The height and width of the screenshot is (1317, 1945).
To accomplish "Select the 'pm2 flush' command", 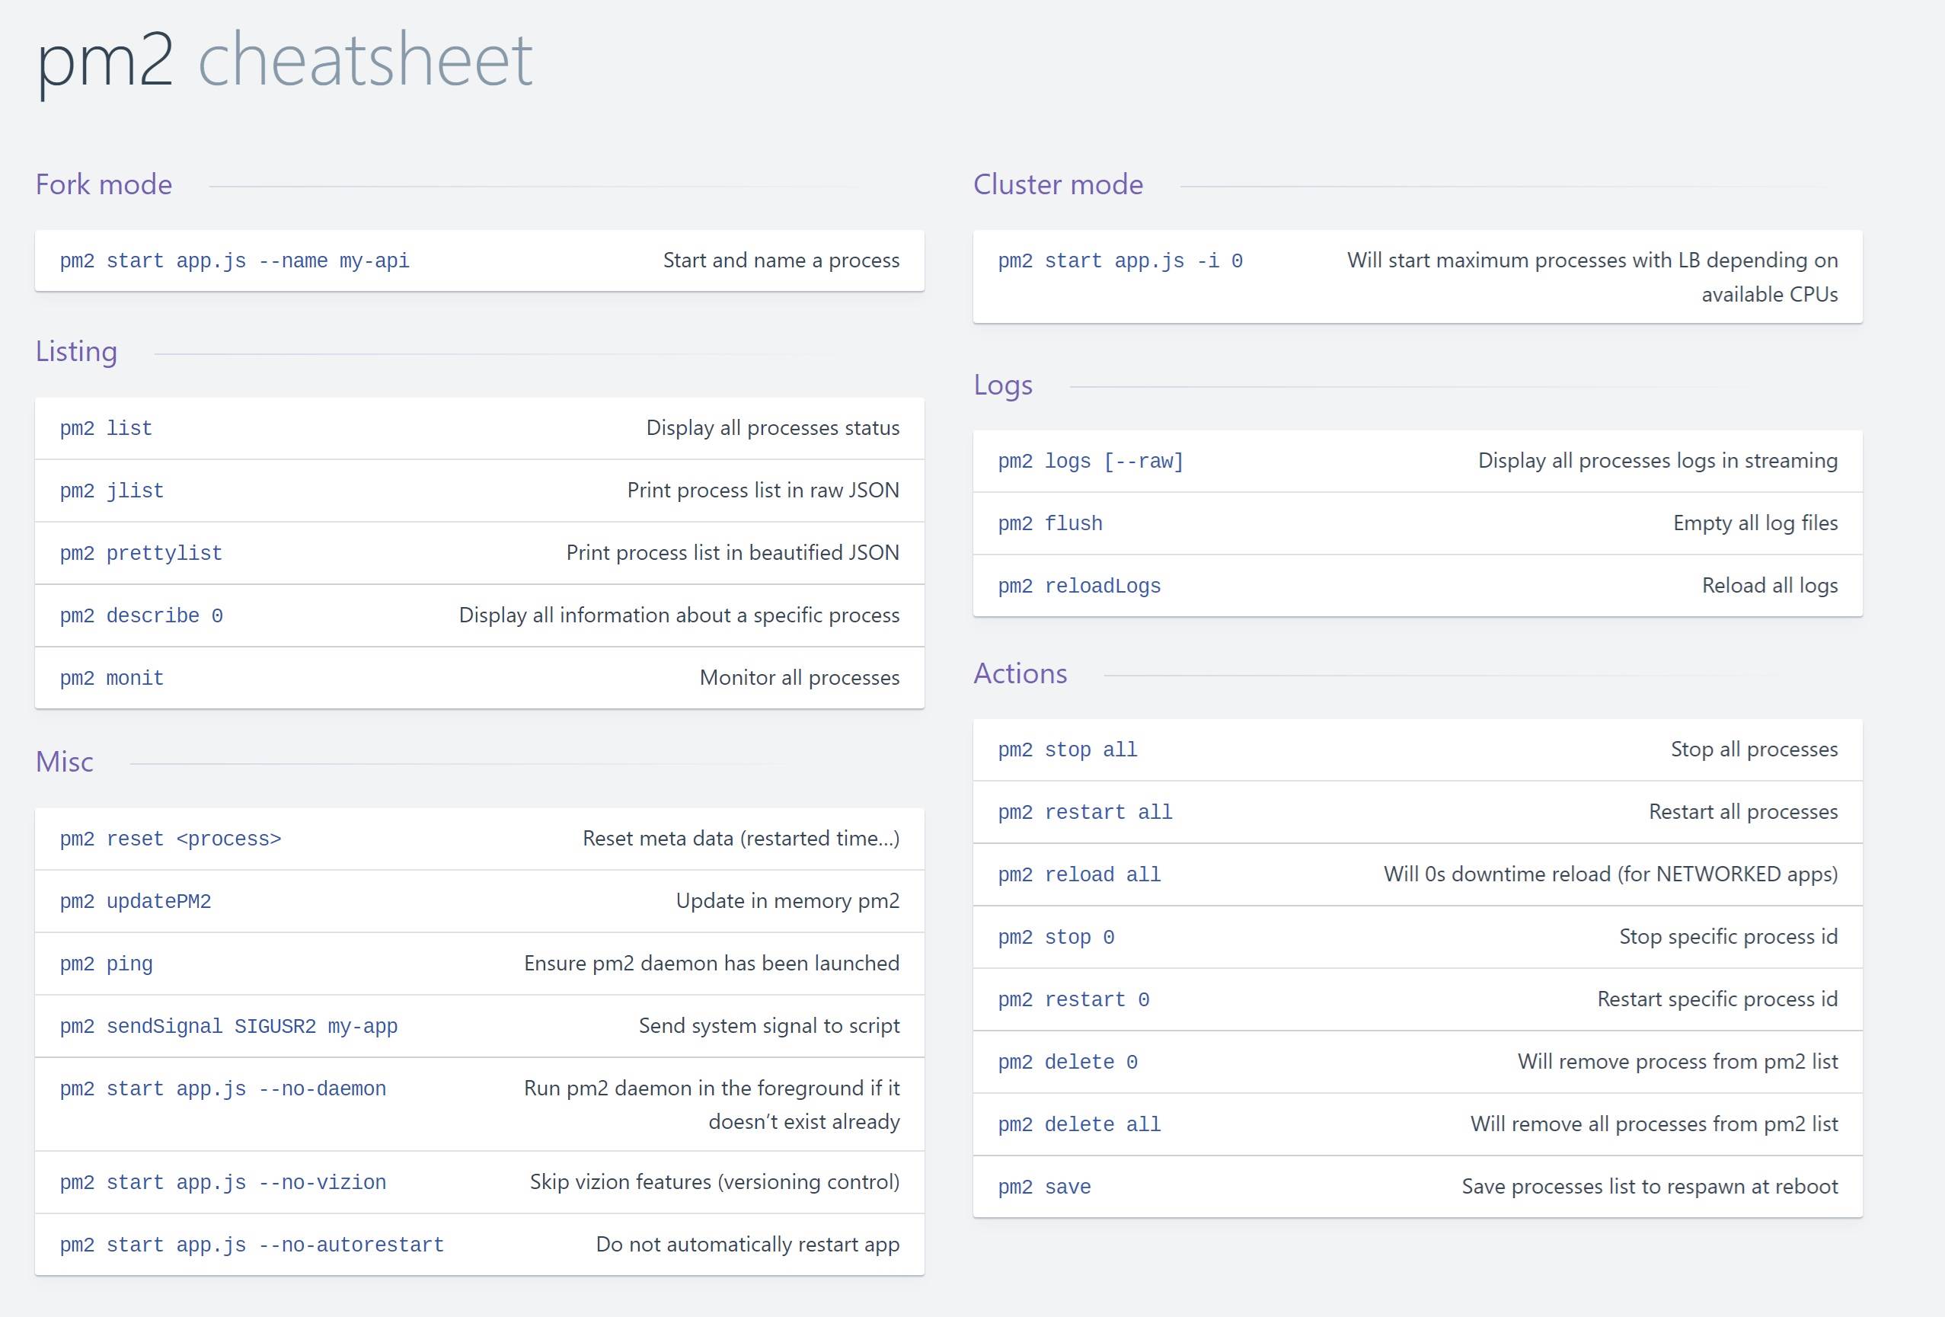I will click(x=1050, y=524).
